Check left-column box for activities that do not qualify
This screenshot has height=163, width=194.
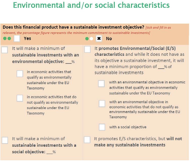[x=20, y=98]
